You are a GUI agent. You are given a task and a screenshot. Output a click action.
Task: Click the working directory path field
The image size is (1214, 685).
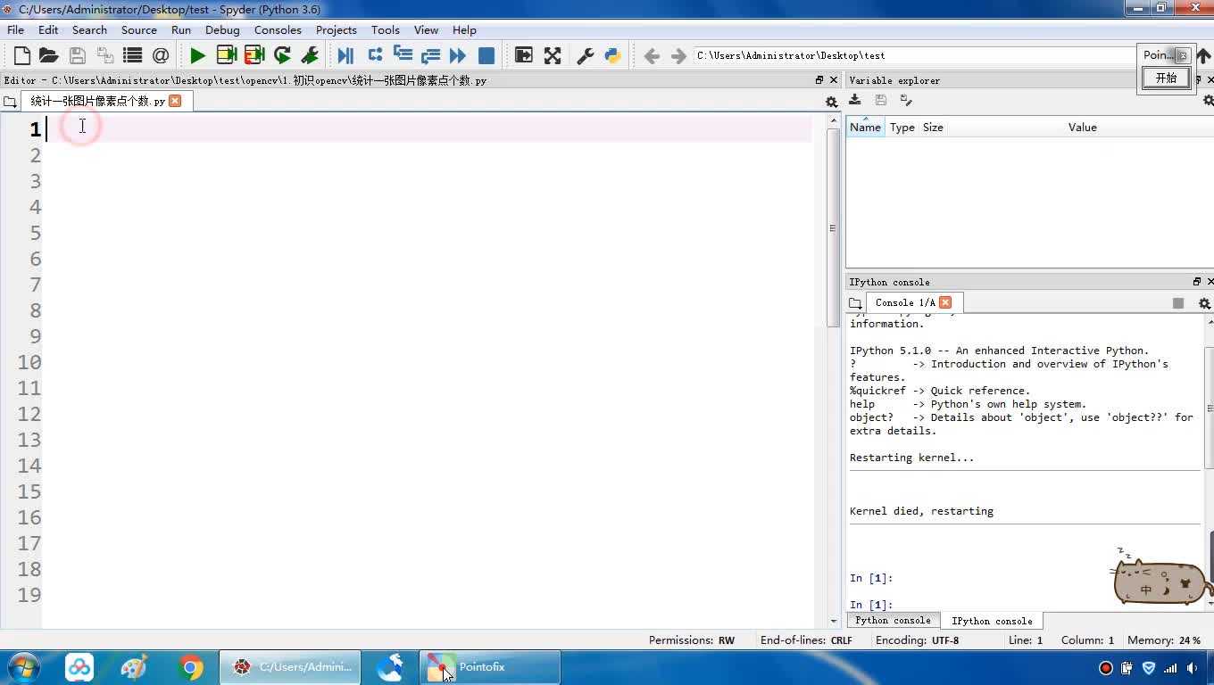point(910,55)
